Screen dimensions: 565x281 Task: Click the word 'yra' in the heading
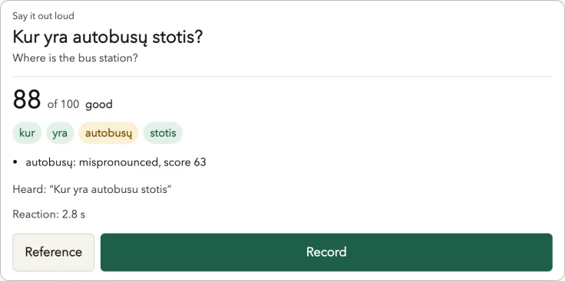(x=55, y=38)
